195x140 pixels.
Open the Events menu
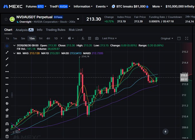(102, 7)
